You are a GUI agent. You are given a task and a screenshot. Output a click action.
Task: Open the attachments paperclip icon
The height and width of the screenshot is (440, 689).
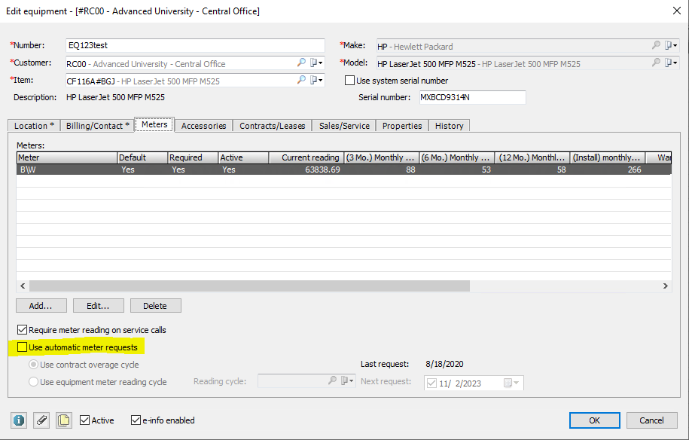[41, 420]
